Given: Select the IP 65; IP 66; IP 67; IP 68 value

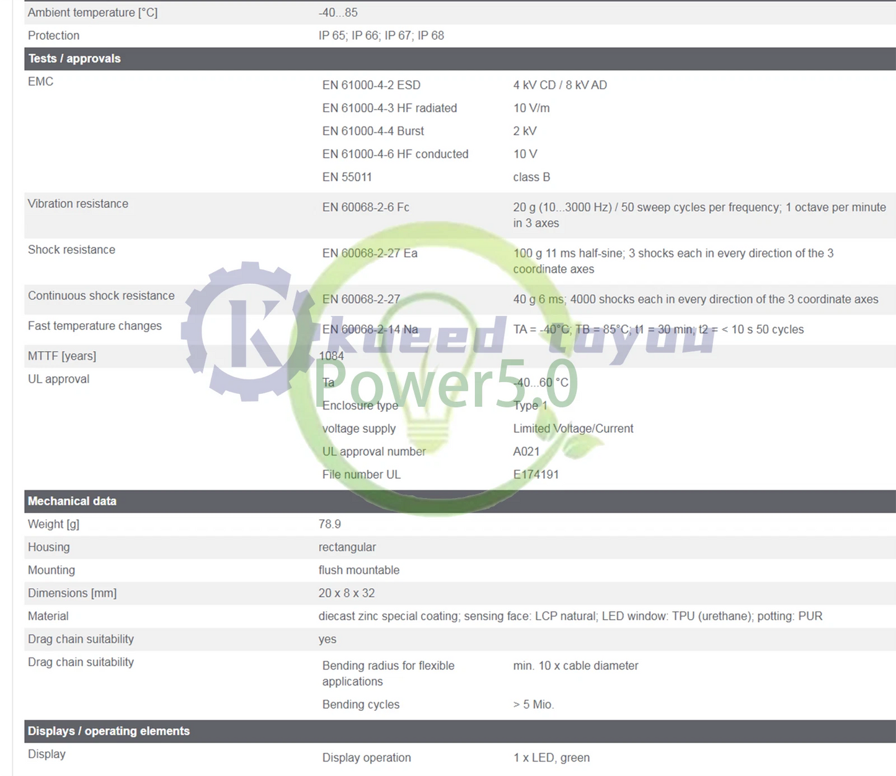Looking at the screenshot, I should point(381,35).
